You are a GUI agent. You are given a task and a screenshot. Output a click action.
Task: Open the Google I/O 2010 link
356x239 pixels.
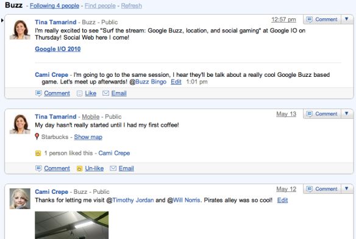[x=58, y=49]
